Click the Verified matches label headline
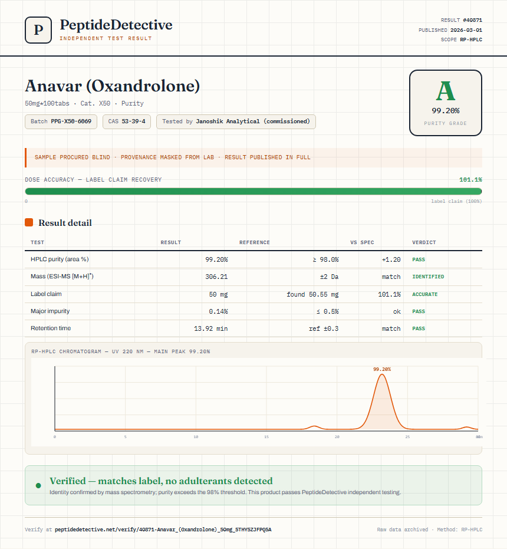 [161, 481]
